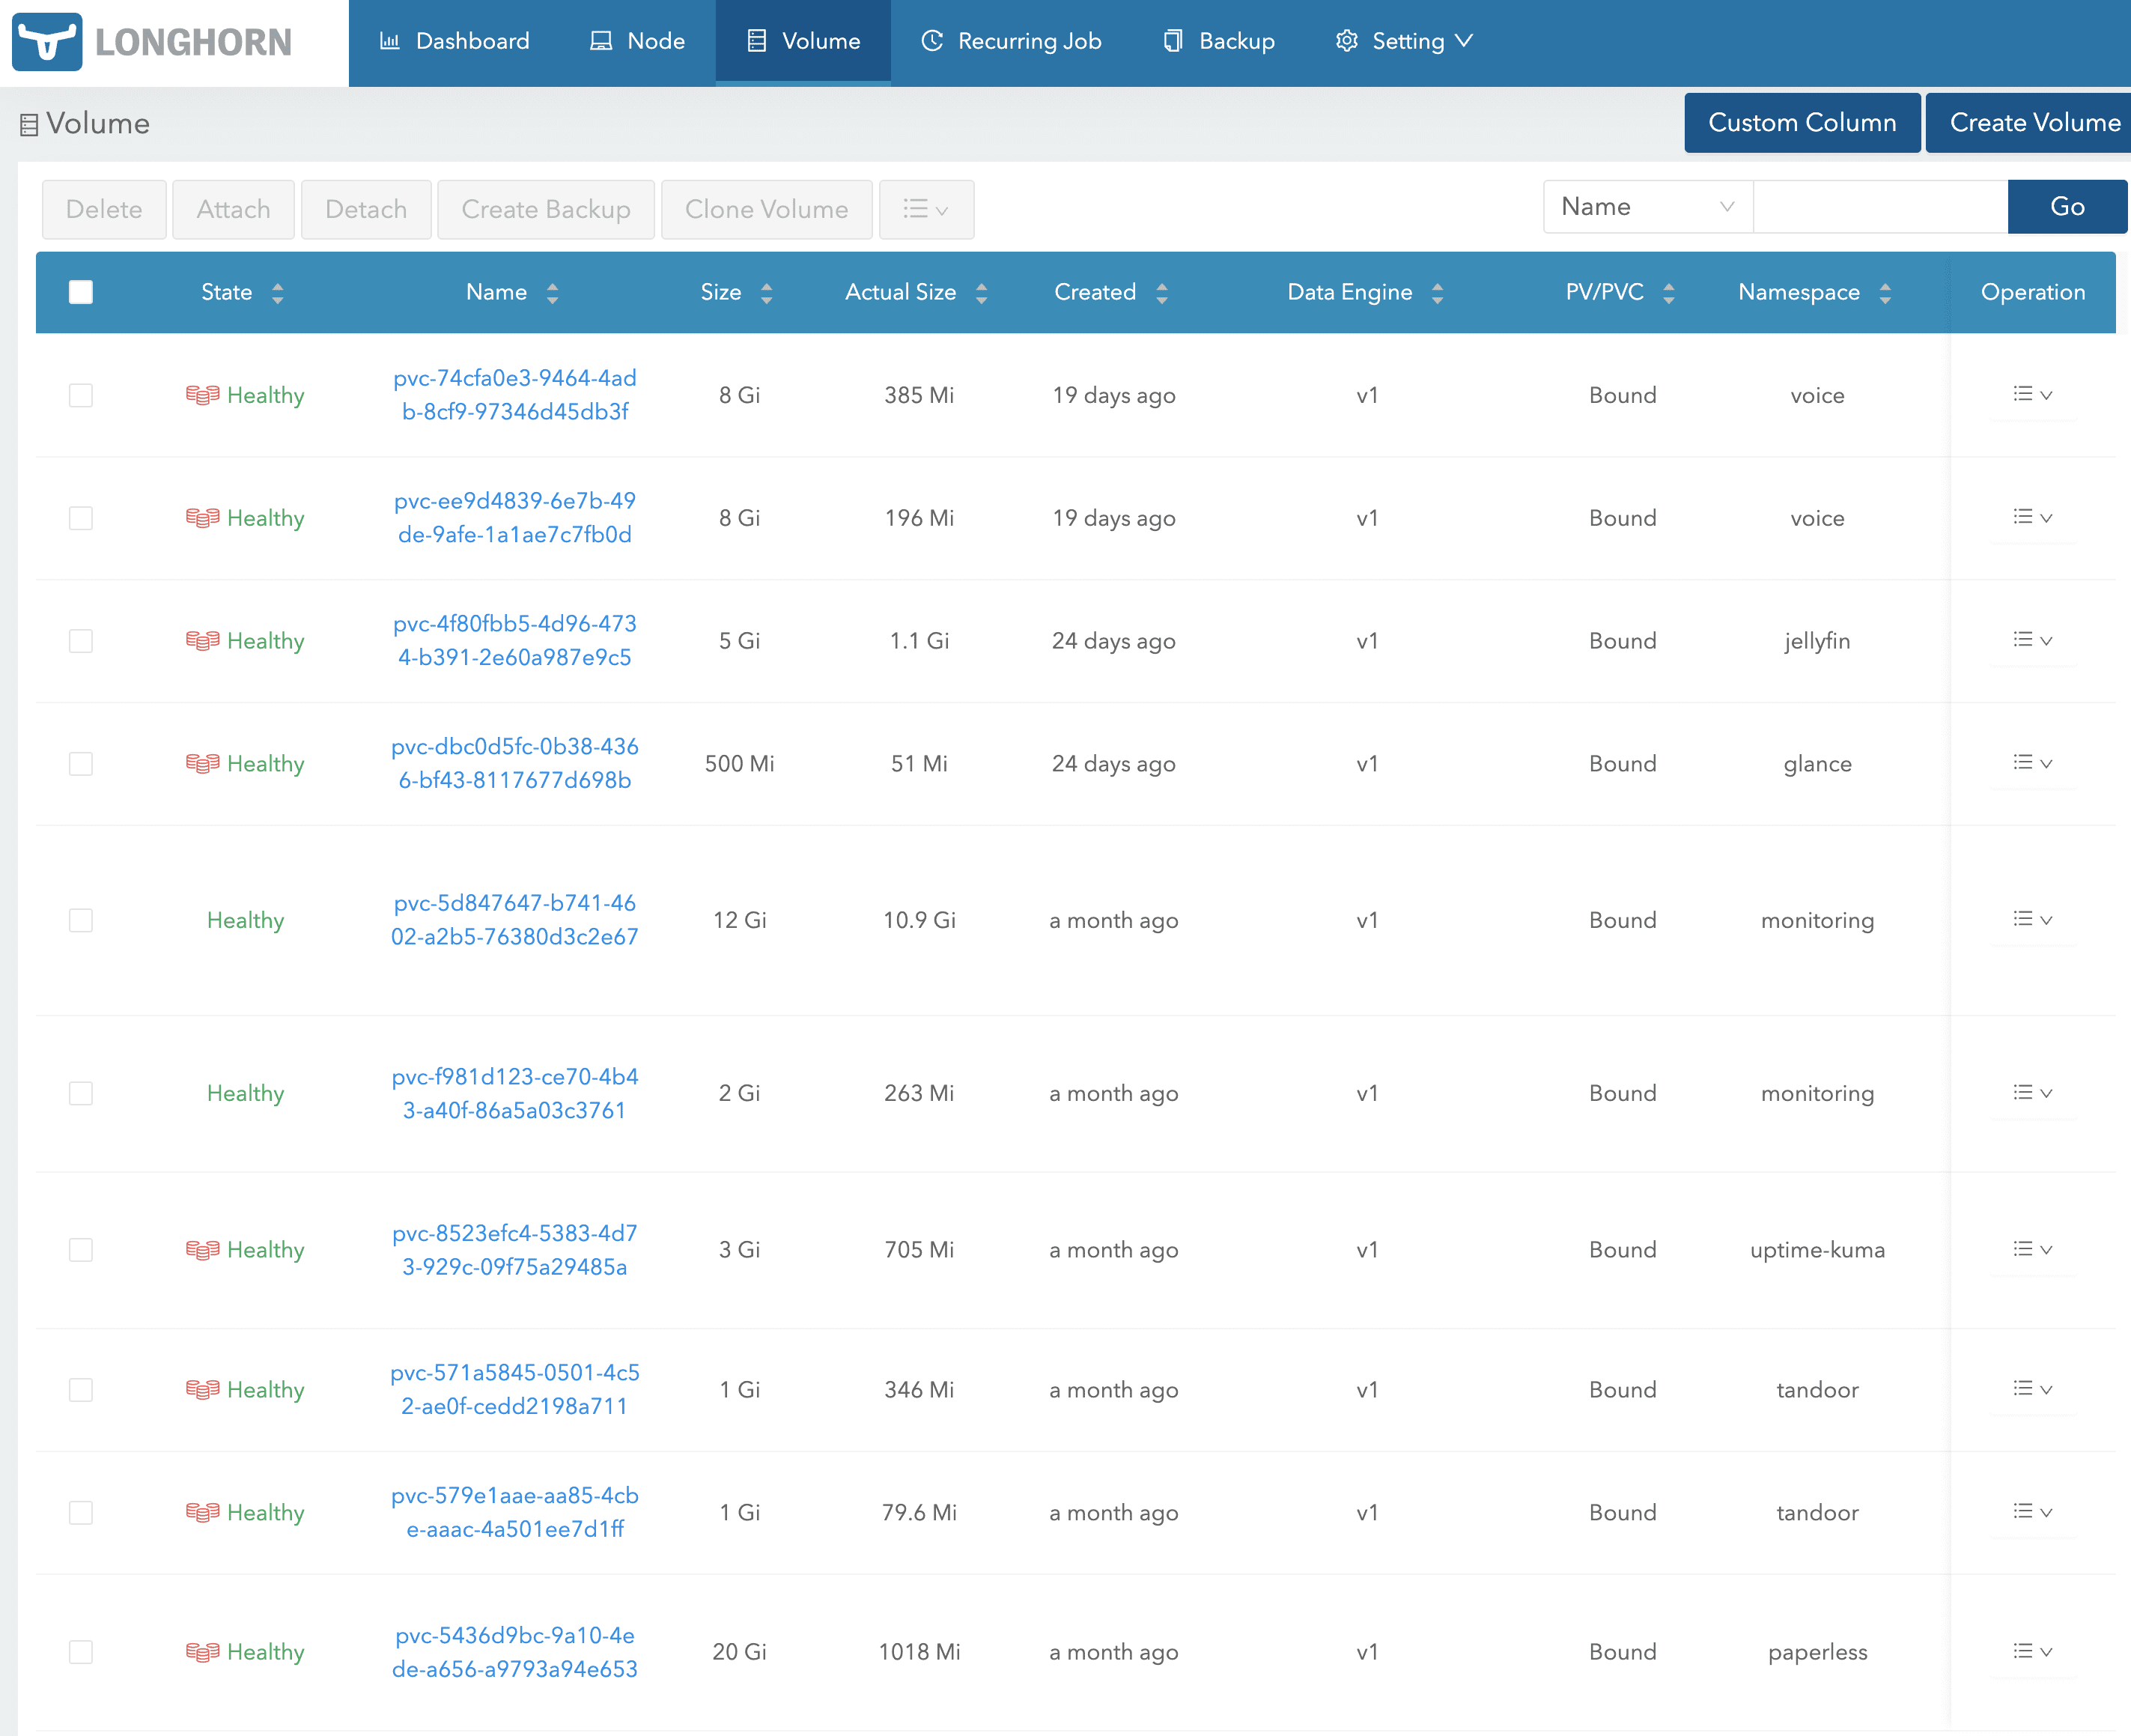The image size is (2131, 1736).
Task: Select the Volume tab
Action: (803, 41)
